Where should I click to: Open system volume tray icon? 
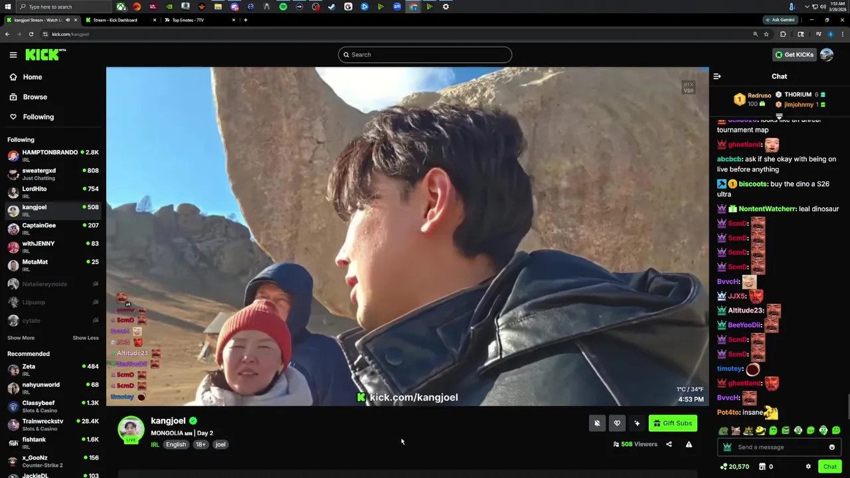pos(823,7)
